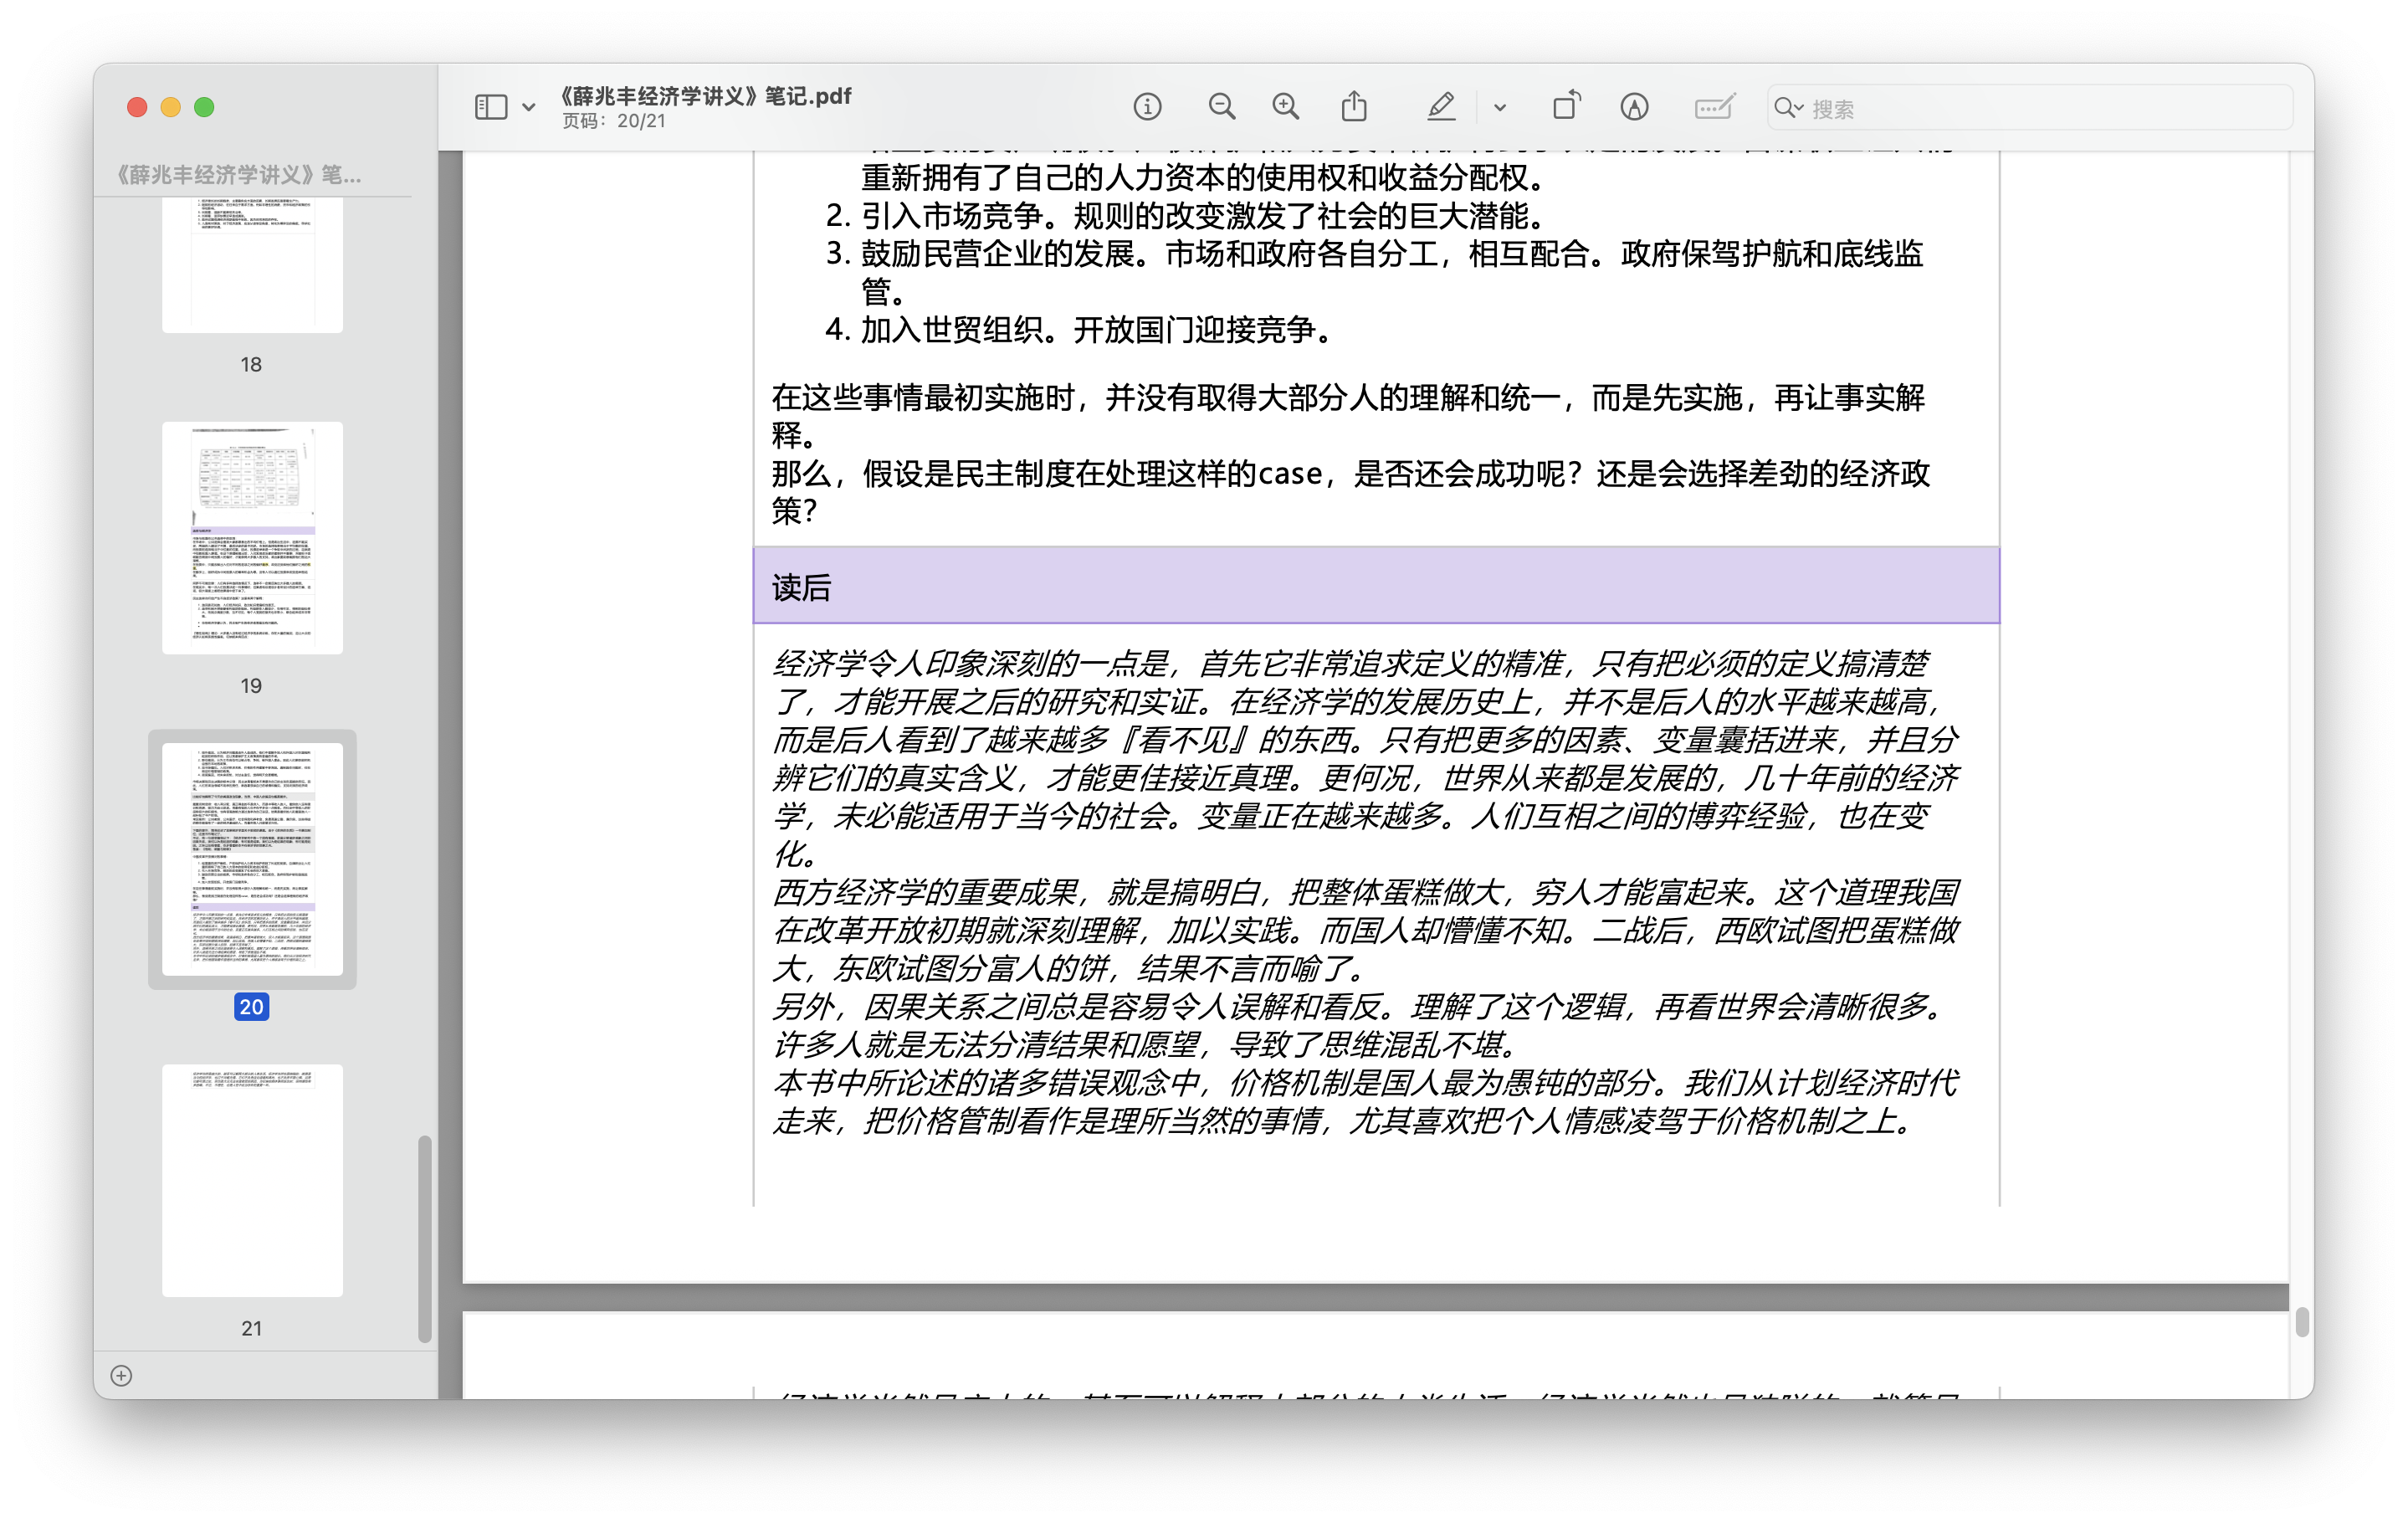2408x1523 pixels.
Task: Select the highlight pen tool
Action: [1440, 107]
